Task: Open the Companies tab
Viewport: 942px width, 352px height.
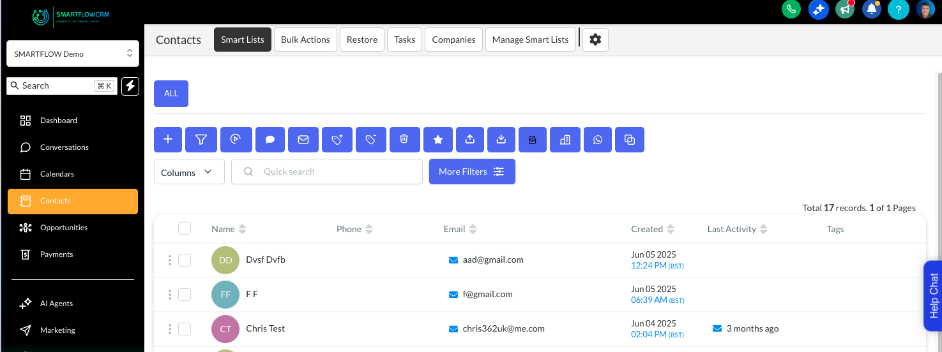Action: click(x=453, y=40)
